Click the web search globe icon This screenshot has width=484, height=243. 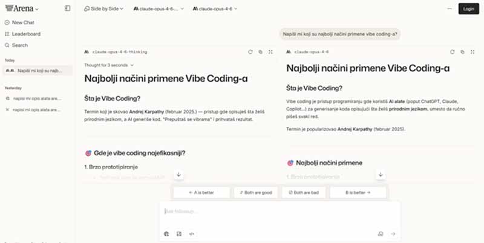click(x=166, y=233)
